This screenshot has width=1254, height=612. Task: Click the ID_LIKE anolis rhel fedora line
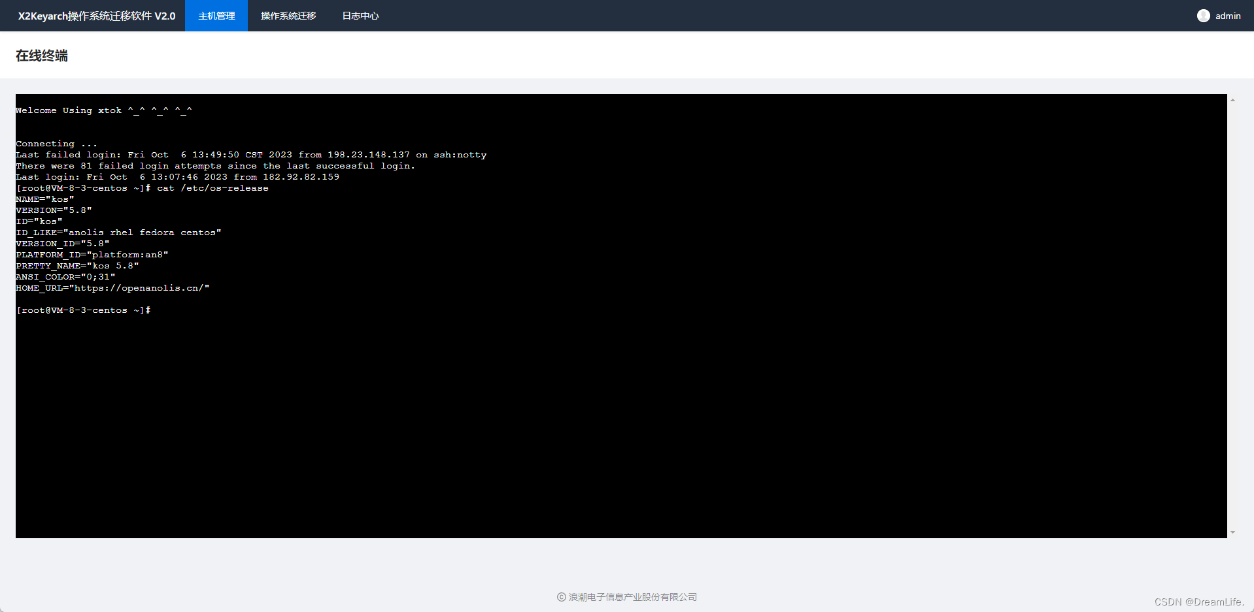pyautogui.click(x=118, y=233)
